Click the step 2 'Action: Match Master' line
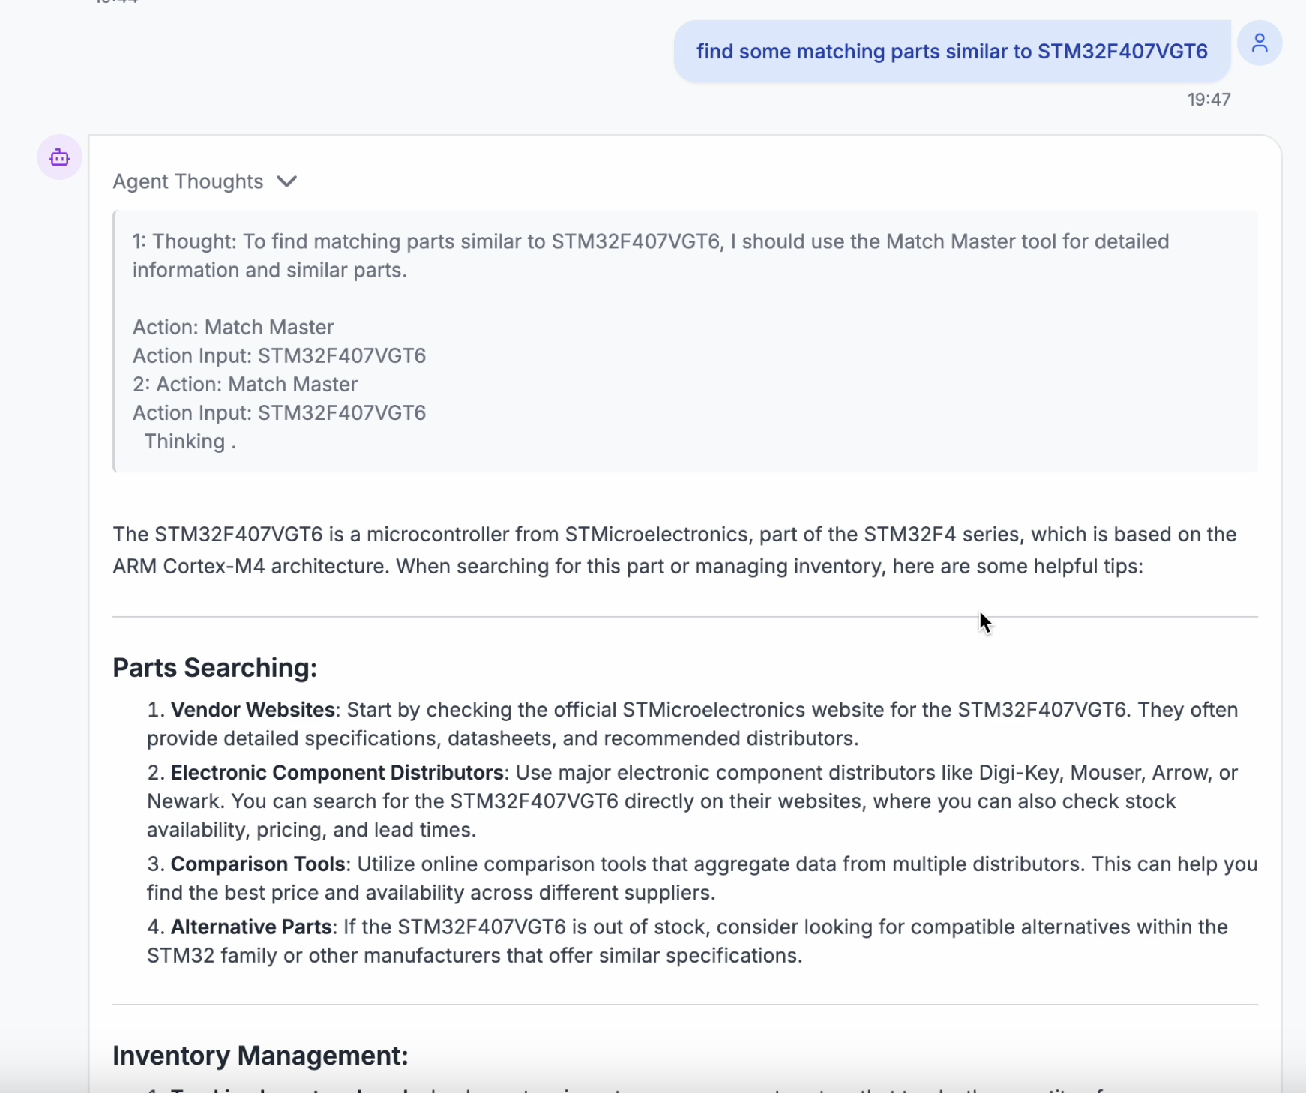The height and width of the screenshot is (1093, 1306). coord(245,384)
